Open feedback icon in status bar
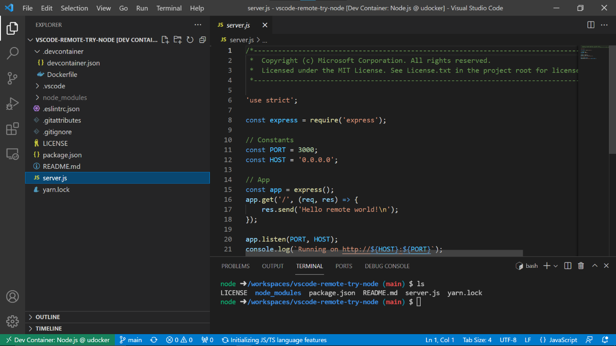 (588, 340)
